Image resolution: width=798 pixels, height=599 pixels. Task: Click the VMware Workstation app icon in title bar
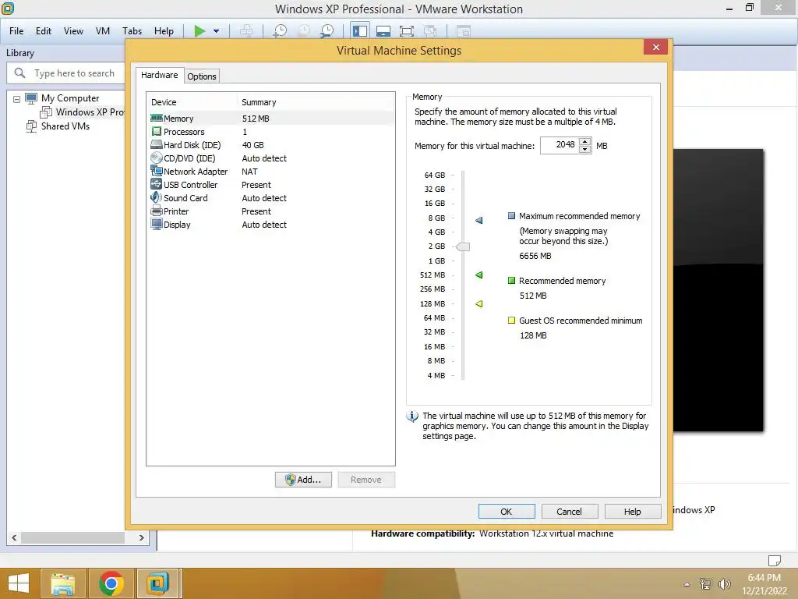coord(8,8)
